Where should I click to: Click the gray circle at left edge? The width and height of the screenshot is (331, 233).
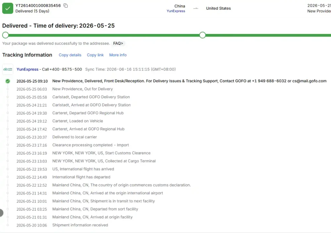pos(1,213)
